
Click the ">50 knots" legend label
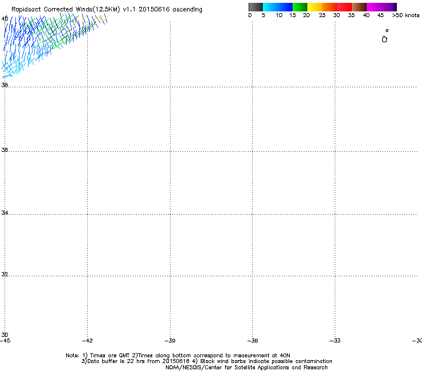(x=405, y=15)
